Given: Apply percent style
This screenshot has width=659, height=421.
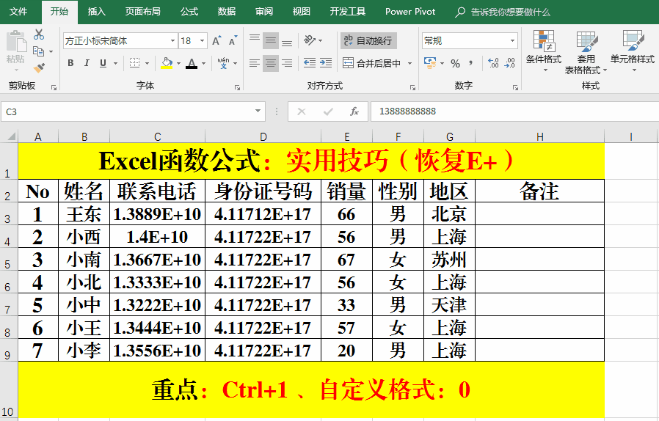Looking at the screenshot, I should point(455,64).
